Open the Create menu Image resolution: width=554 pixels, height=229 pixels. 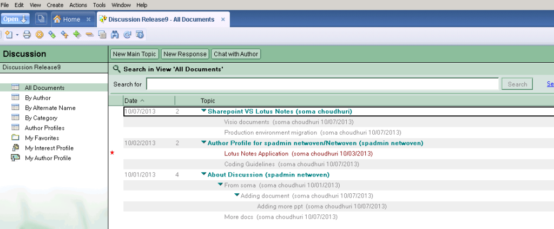tap(55, 5)
